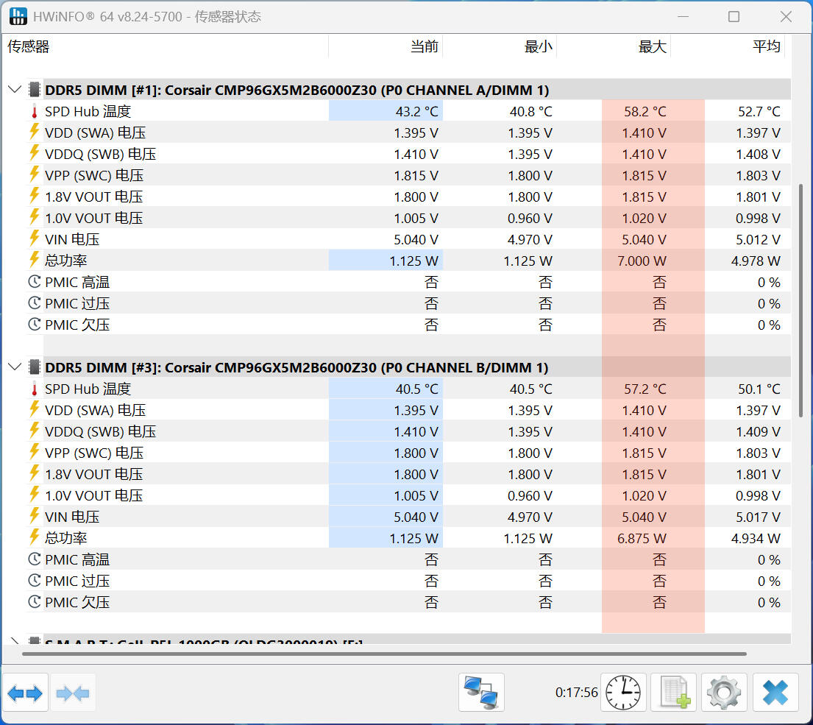The width and height of the screenshot is (813, 725).
Task: Select DIMM #3 1.8V VOUT 电压 row
Action: (x=408, y=474)
